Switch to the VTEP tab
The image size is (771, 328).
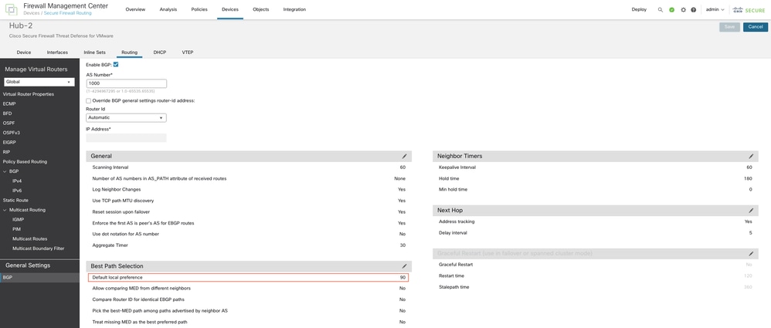[187, 52]
